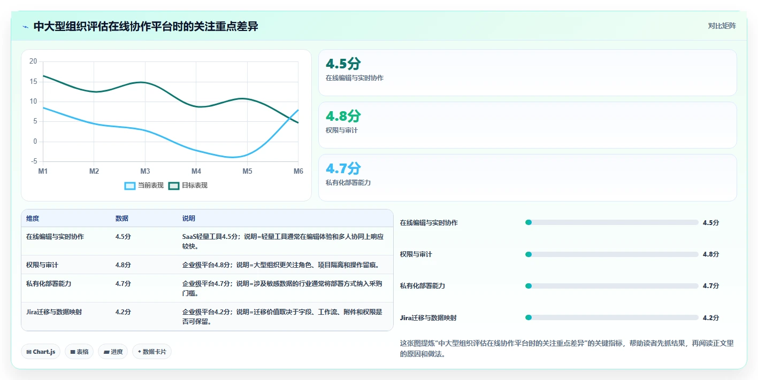Viewport: 758px width, 380px height.
Task: Click the description starting 企业级平台4.7分
Action: (x=283, y=289)
